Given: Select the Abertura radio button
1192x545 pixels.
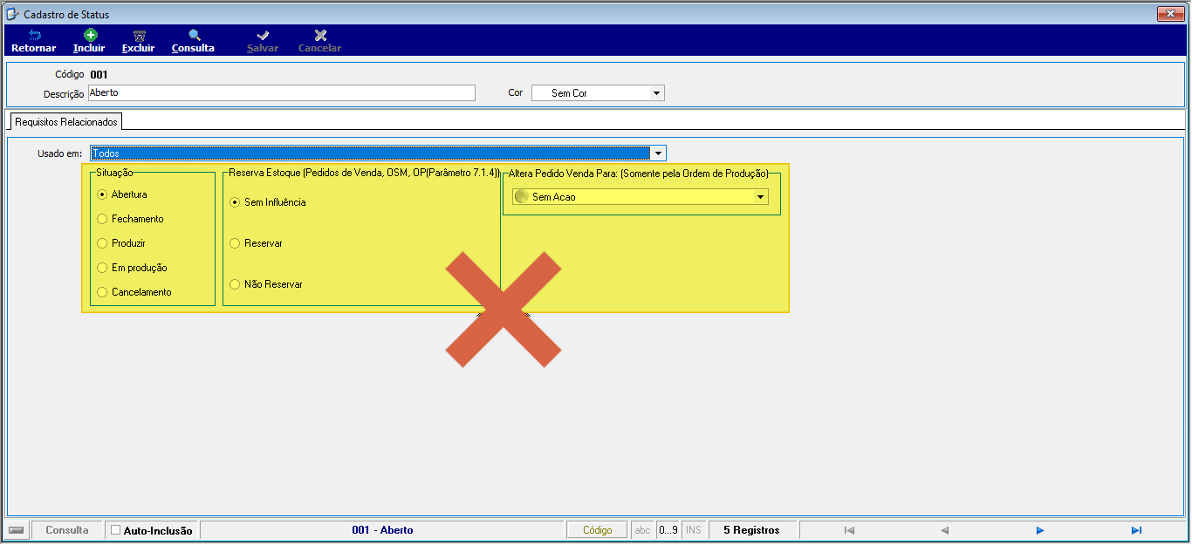Looking at the screenshot, I should [x=102, y=194].
